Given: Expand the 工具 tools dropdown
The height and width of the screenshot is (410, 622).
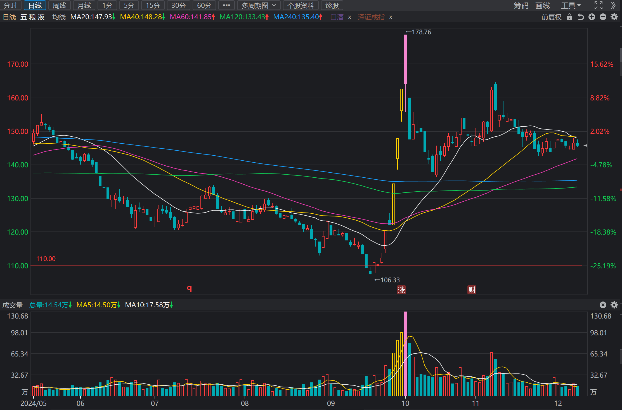Looking at the screenshot, I should click(x=571, y=5).
